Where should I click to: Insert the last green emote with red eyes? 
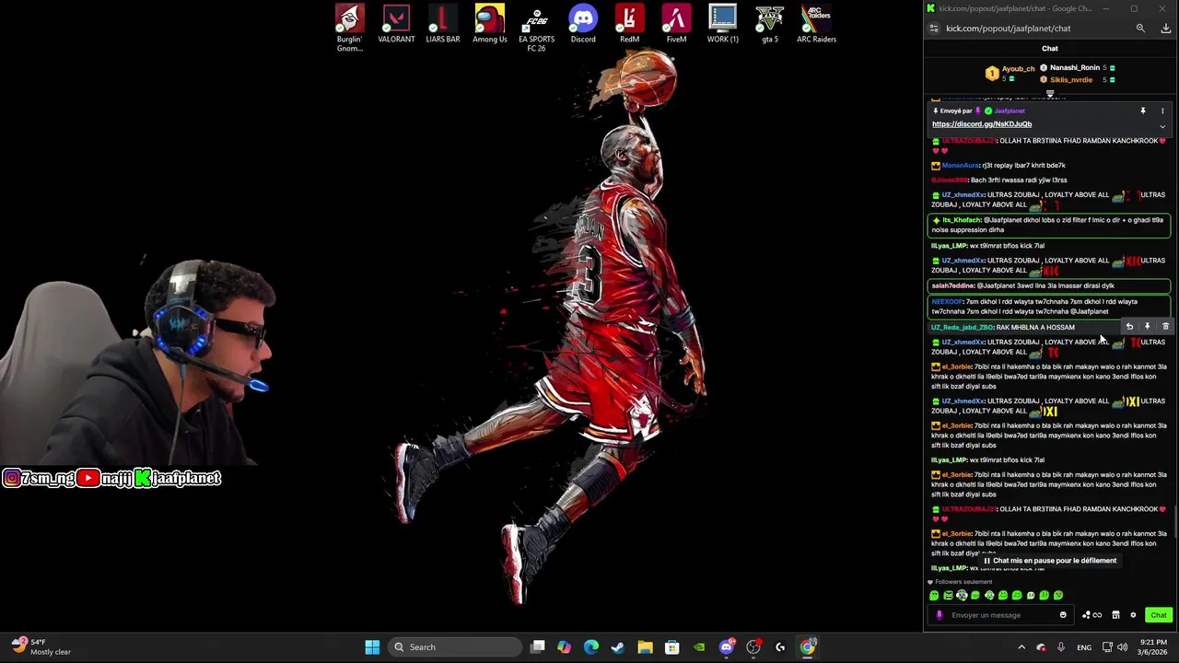(x=1058, y=596)
